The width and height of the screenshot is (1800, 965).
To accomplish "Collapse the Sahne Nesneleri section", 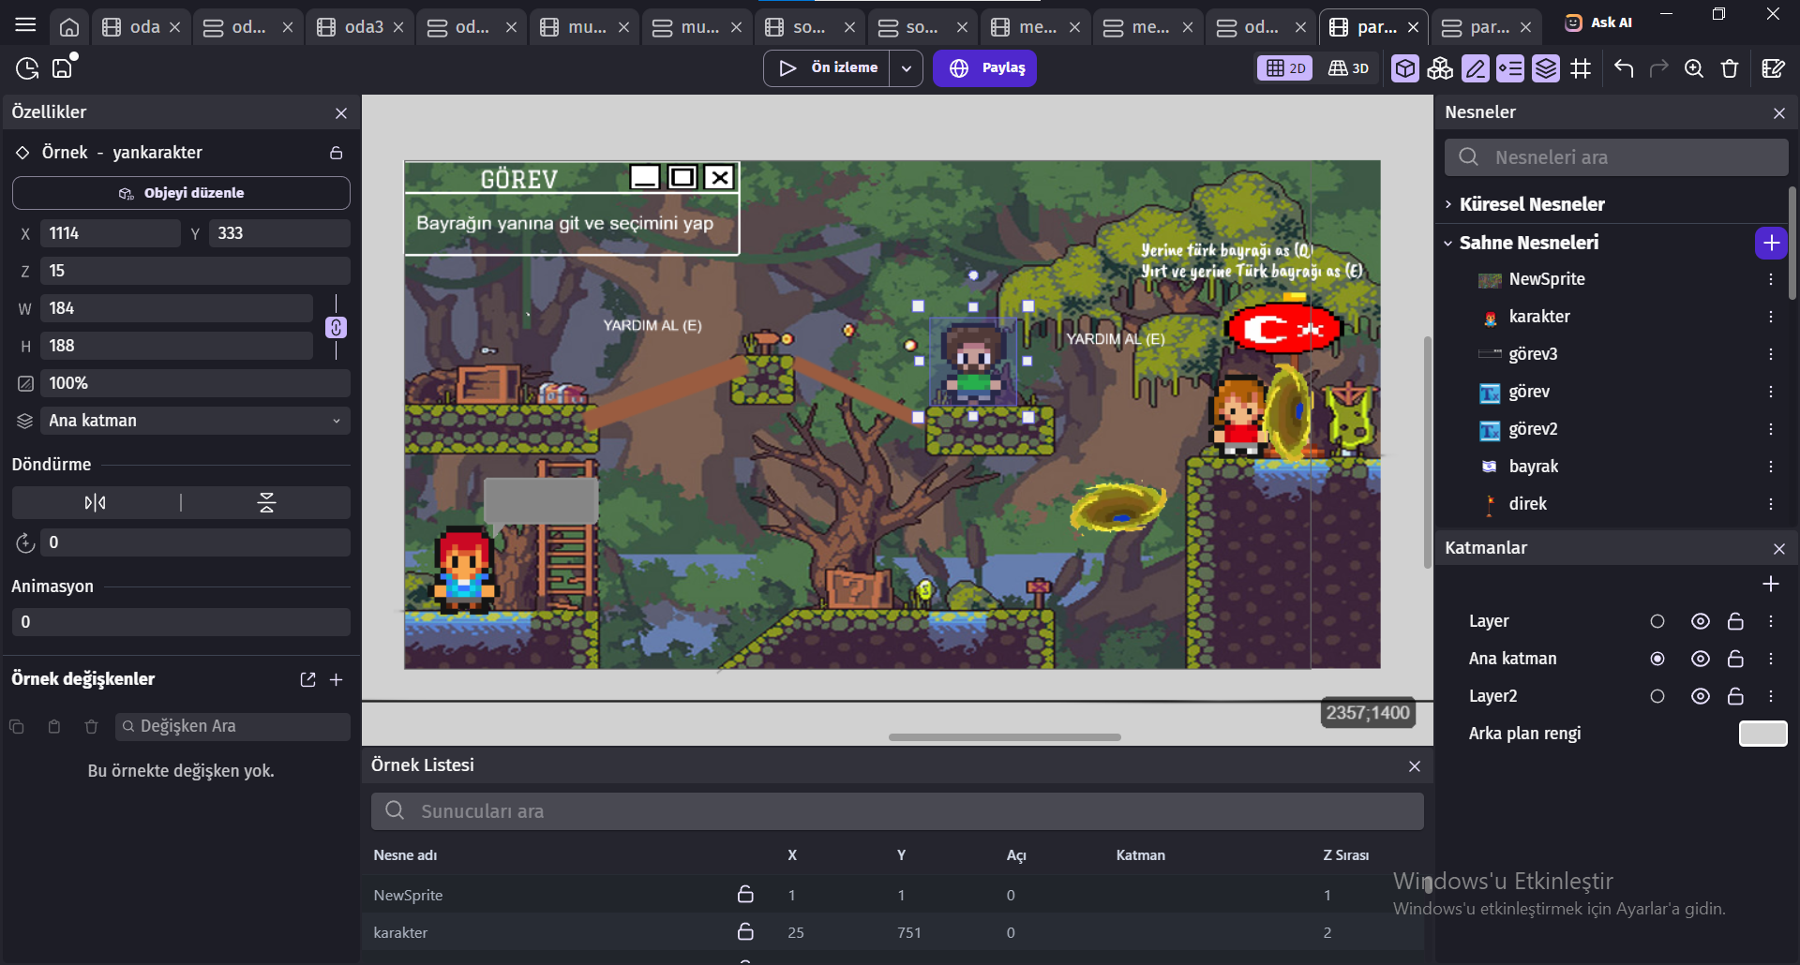I will tap(1448, 244).
